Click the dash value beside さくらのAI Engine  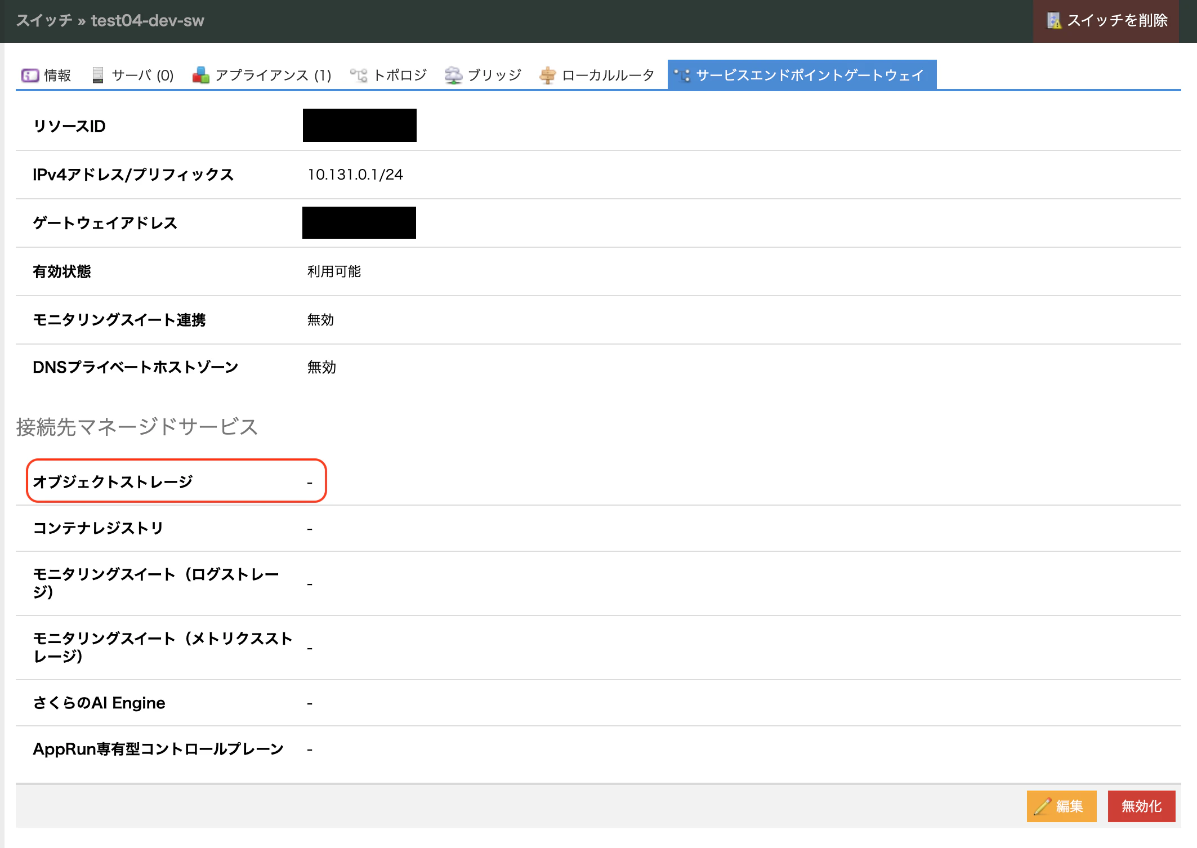310,704
